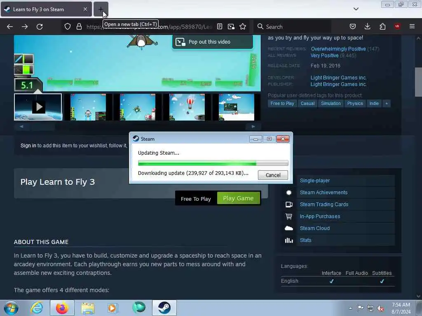Expand more tags with plus button
Viewport: 422px width, 316px height.
387,103
